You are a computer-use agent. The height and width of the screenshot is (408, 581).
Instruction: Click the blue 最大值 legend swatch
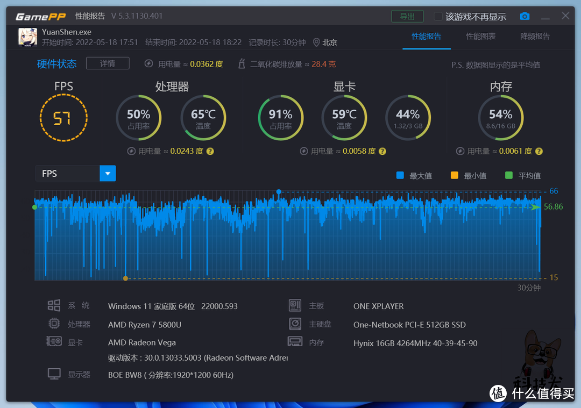(x=400, y=175)
